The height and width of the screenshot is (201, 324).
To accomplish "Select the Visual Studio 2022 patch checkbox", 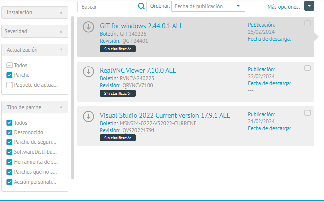I will (307, 113).
